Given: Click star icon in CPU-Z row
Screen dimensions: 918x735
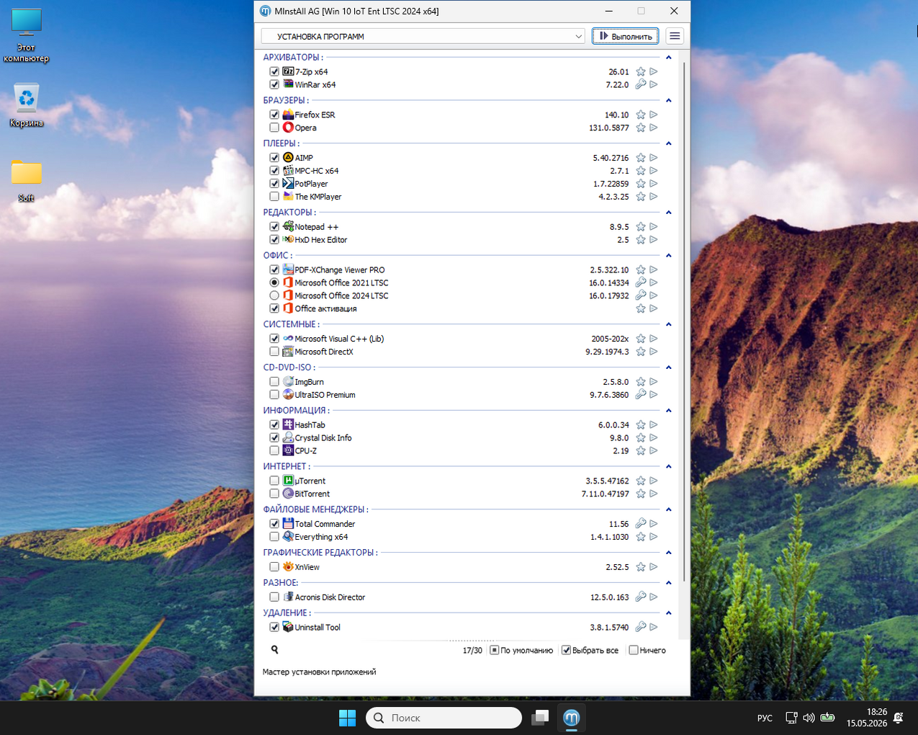Looking at the screenshot, I should pyautogui.click(x=641, y=450).
